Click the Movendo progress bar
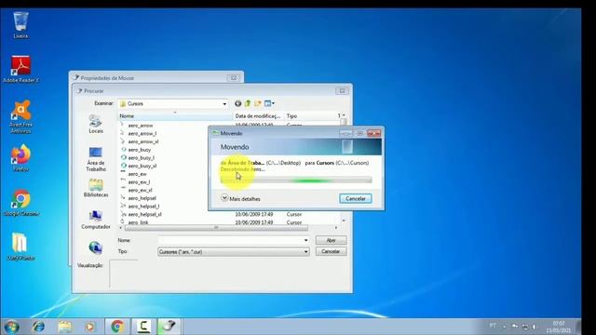 pyautogui.click(x=296, y=180)
